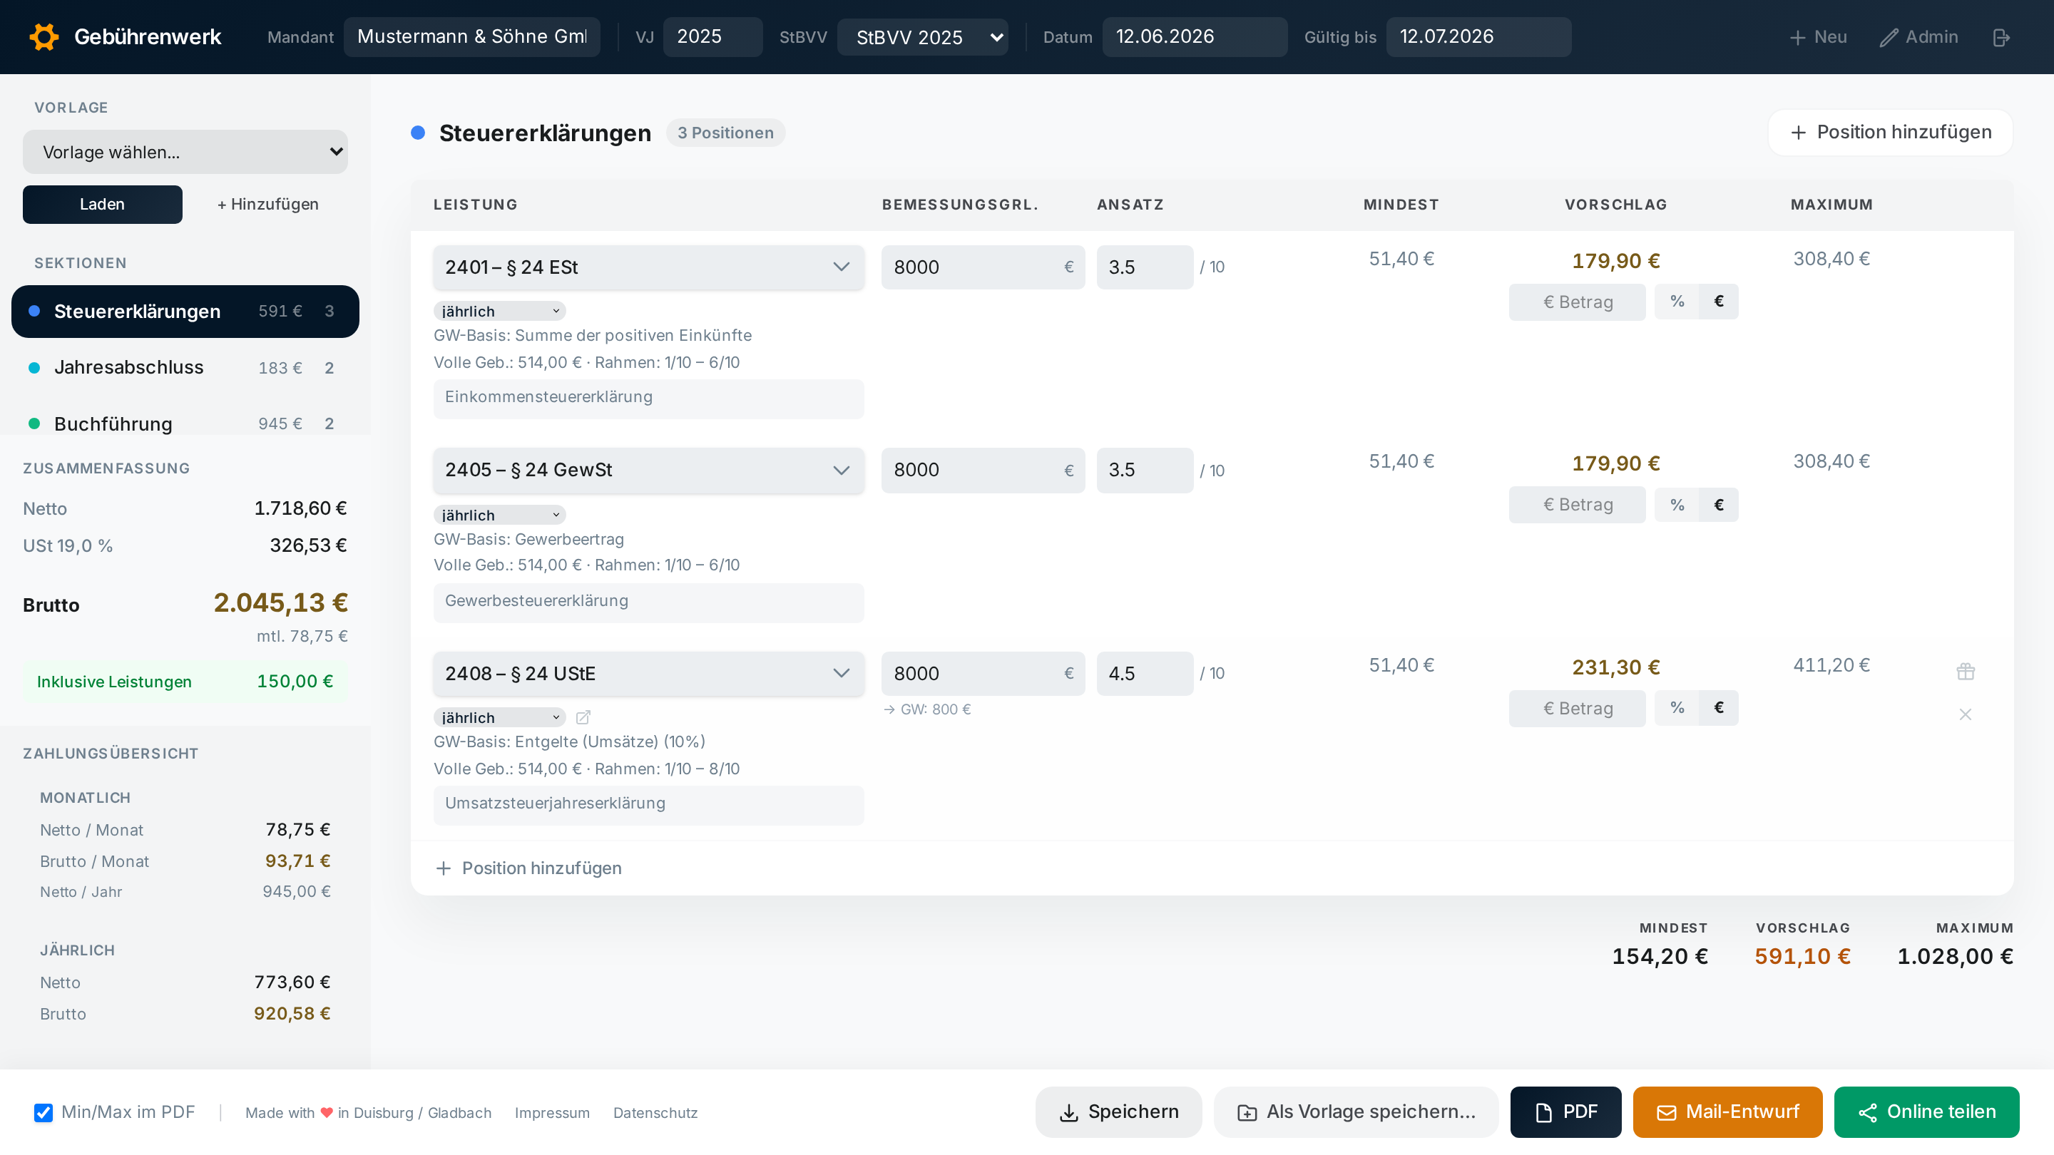The image size is (2054, 1155).
Task: Switch 2401 ESt amount mode to percent
Action: pos(1677,302)
